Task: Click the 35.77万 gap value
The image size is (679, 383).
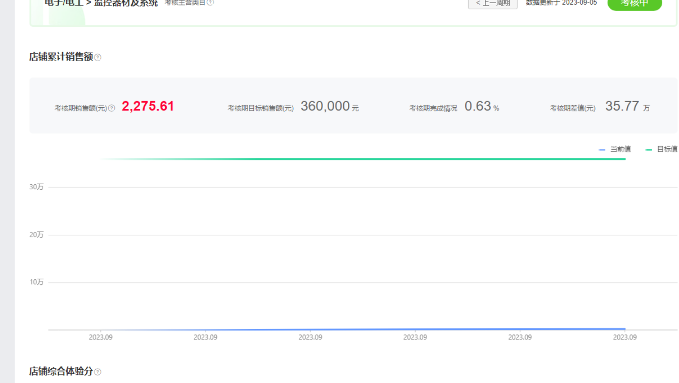Action: 622,106
